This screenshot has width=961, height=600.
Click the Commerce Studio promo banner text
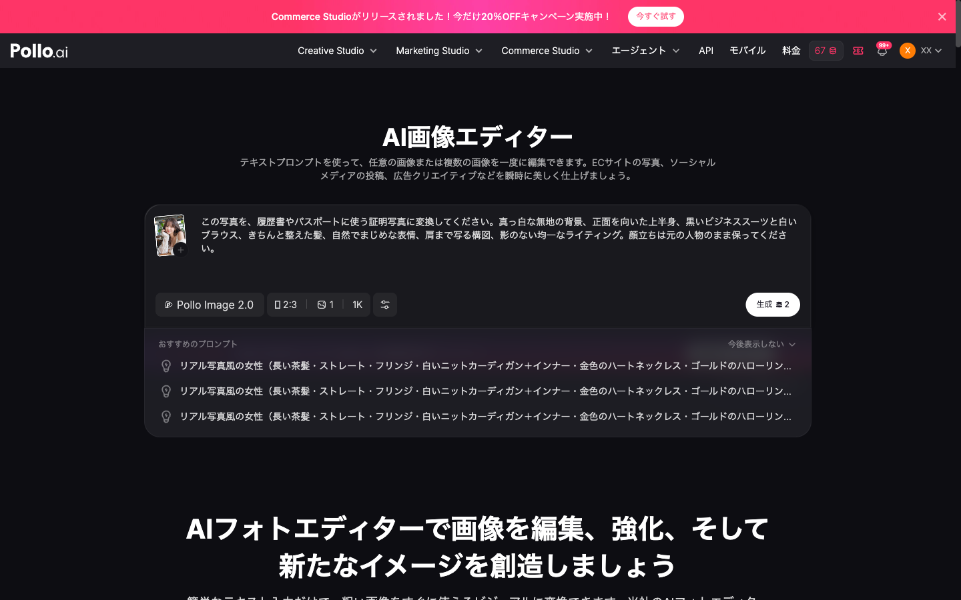(440, 17)
